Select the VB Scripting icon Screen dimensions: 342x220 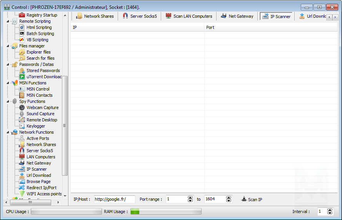click(22, 40)
